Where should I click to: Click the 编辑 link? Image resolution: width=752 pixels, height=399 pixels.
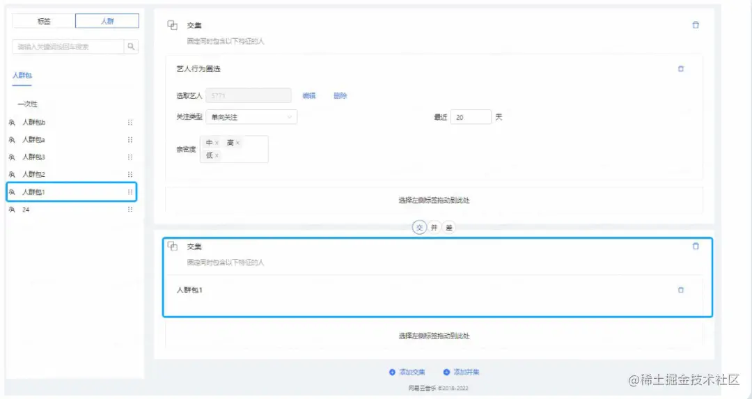(309, 96)
